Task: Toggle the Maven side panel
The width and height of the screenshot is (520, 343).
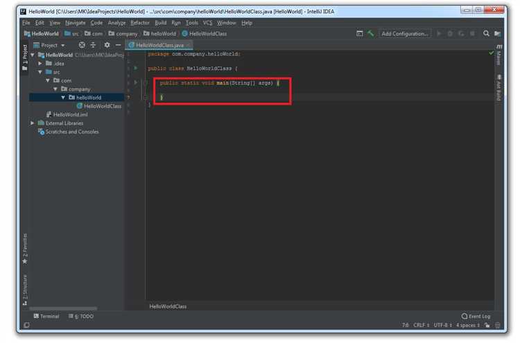Action: (499, 55)
